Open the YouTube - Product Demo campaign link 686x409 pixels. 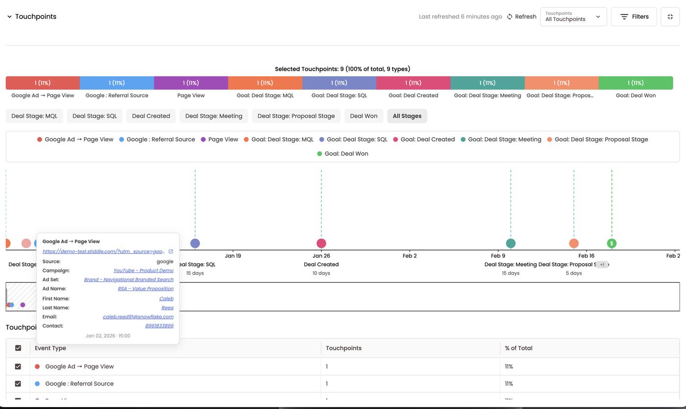tap(143, 271)
